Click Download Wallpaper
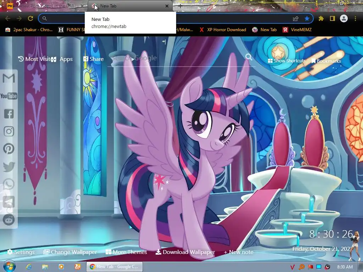This screenshot has height=272, width=363. (x=185, y=252)
